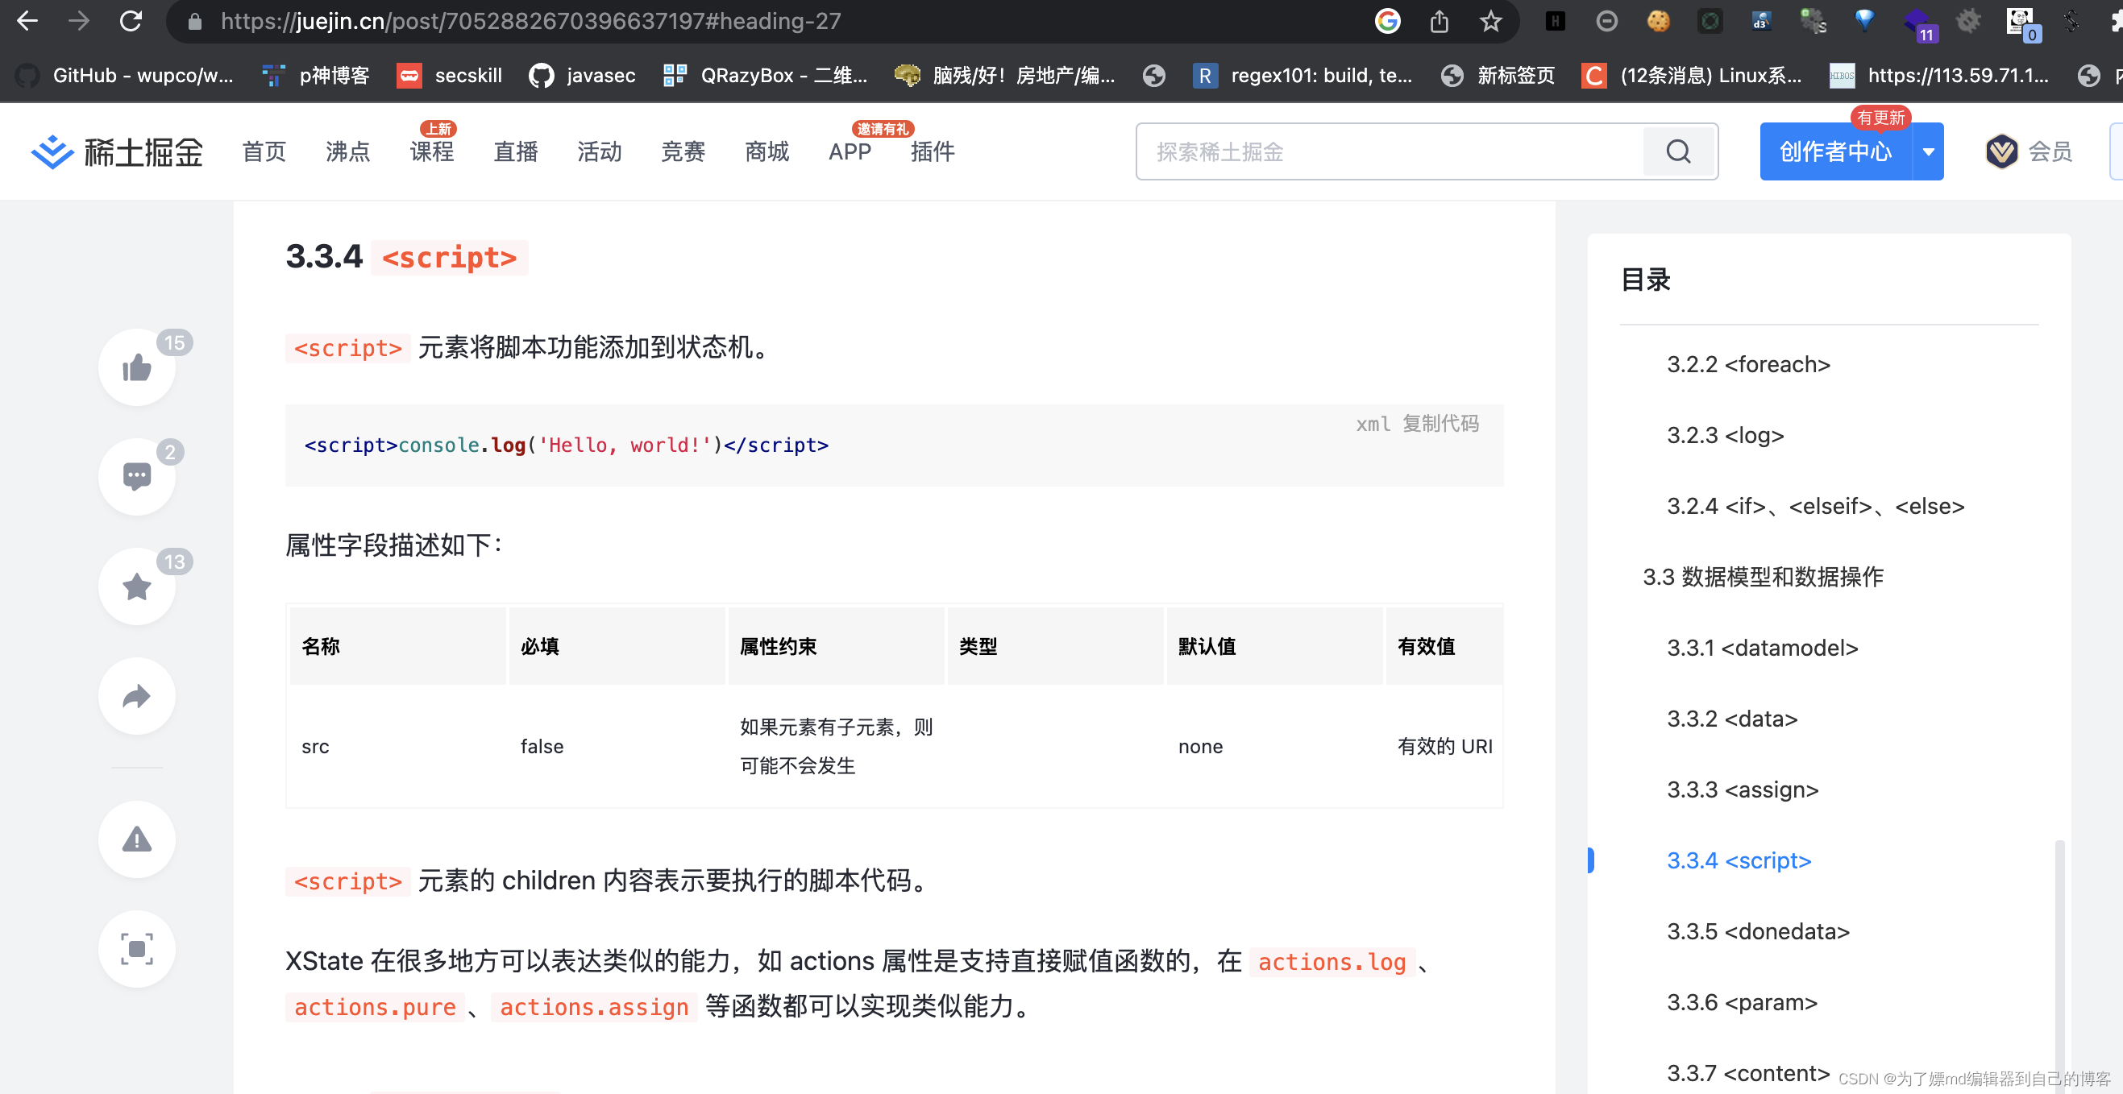Screen dimensions: 2123x1094
Task: Expand the 创作者中心 dropdown arrow
Action: (x=1928, y=151)
